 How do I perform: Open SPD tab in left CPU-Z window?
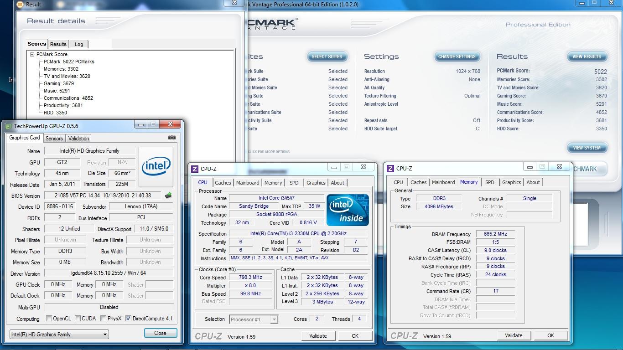pos(294,183)
